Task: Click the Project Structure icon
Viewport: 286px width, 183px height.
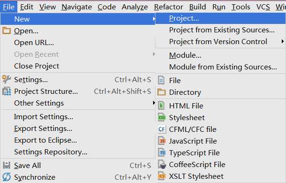Action: coord(7,91)
